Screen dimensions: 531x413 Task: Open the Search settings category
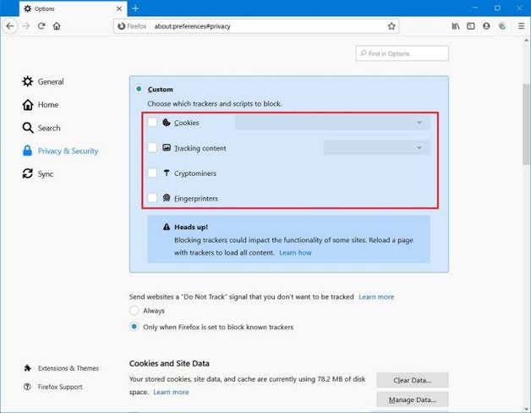[41, 128]
